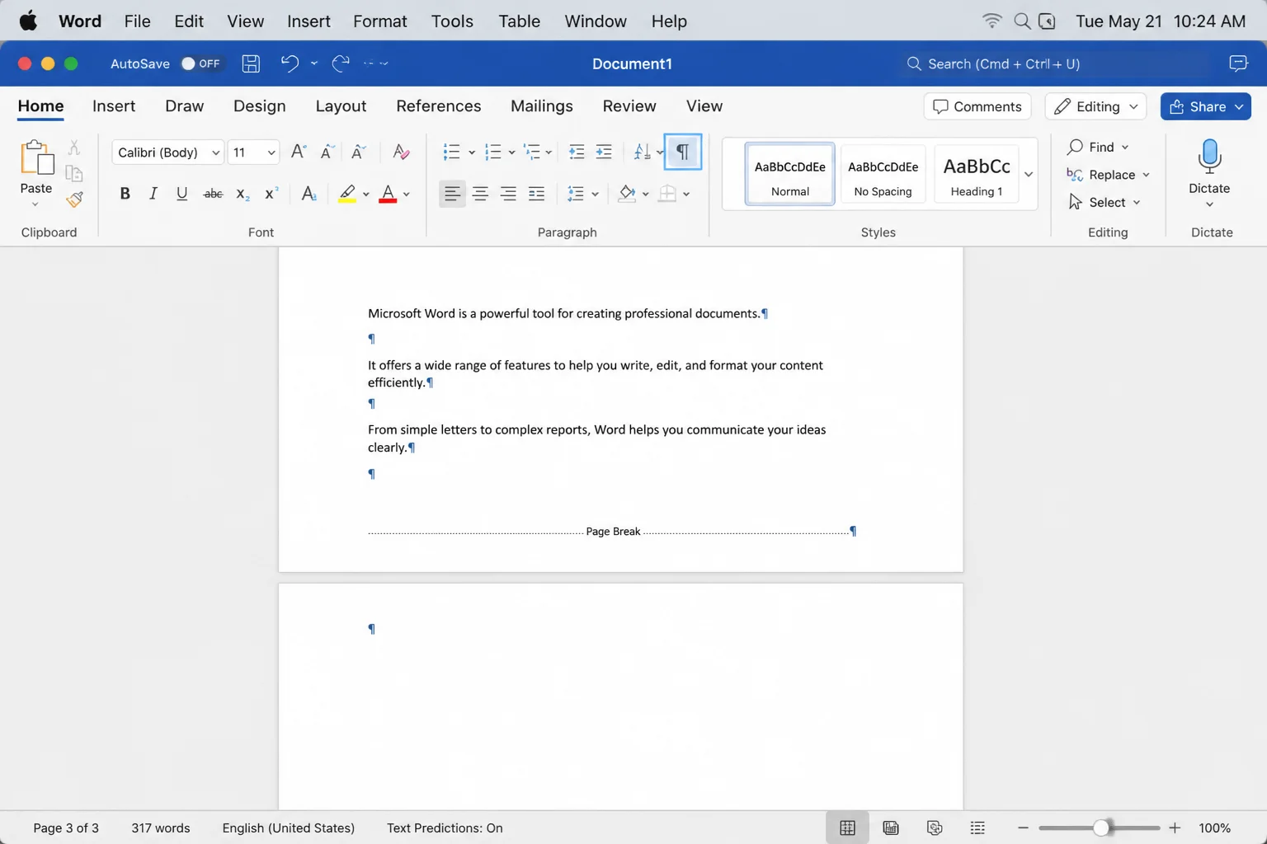
Task: Center align the paragraph
Action: coord(480,194)
